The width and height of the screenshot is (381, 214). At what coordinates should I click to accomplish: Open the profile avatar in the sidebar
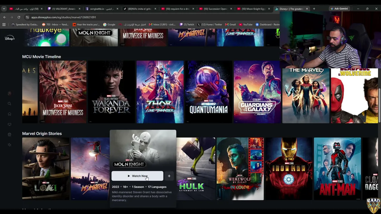(9, 93)
